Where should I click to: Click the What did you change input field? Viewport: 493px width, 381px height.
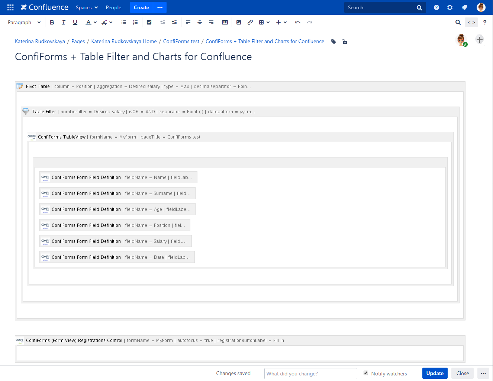(310, 374)
